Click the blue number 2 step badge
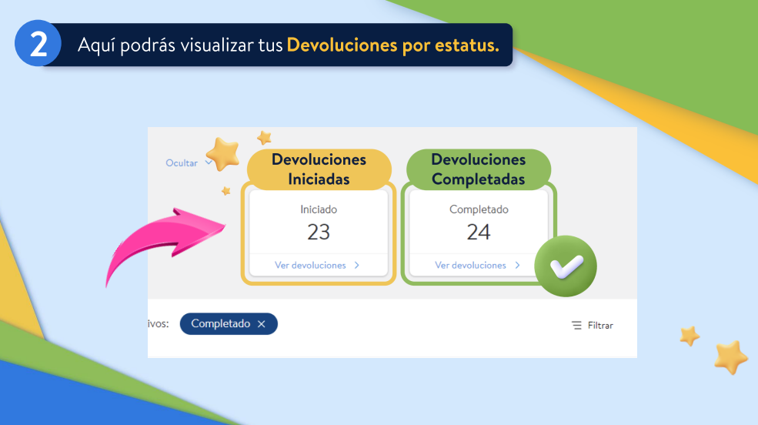758x425 pixels. tap(37, 45)
